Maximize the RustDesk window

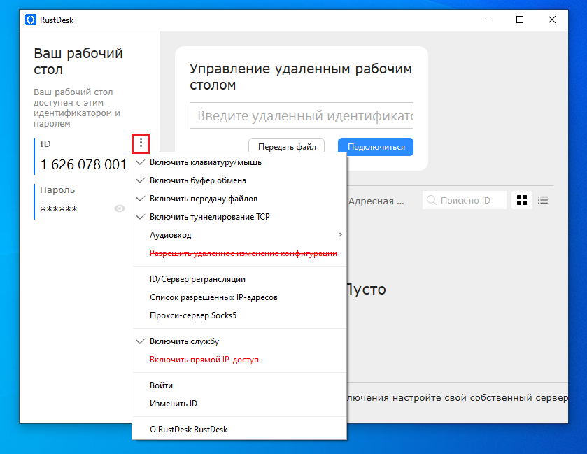[520, 20]
